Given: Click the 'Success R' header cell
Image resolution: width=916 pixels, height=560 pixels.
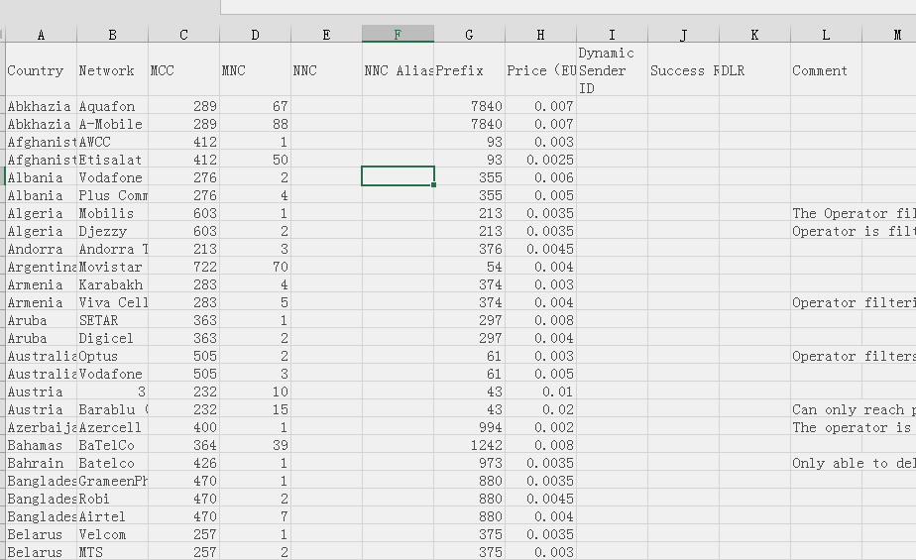Looking at the screenshot, I should (683, 70).
